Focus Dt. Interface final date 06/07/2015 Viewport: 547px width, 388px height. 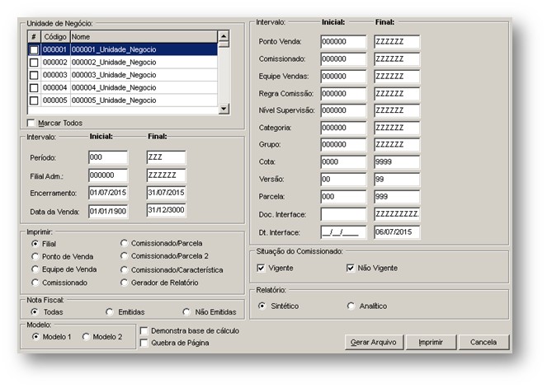click(x=397, y=232)
